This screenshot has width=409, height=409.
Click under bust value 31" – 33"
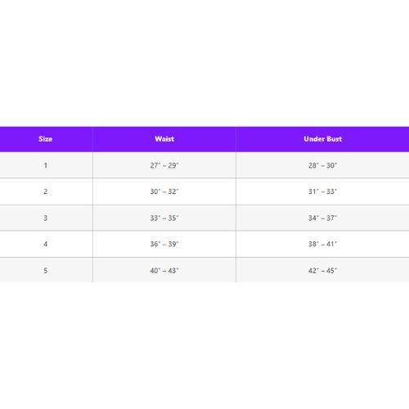pos(322,191)
